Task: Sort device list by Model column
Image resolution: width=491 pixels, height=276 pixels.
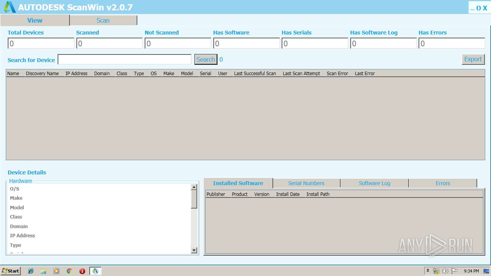Action: (187, 73)
